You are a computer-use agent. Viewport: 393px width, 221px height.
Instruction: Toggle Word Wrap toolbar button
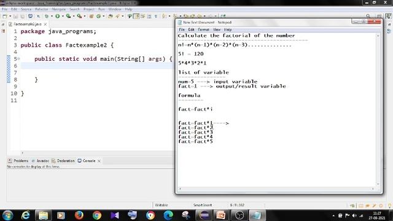[x=143, y=17]
